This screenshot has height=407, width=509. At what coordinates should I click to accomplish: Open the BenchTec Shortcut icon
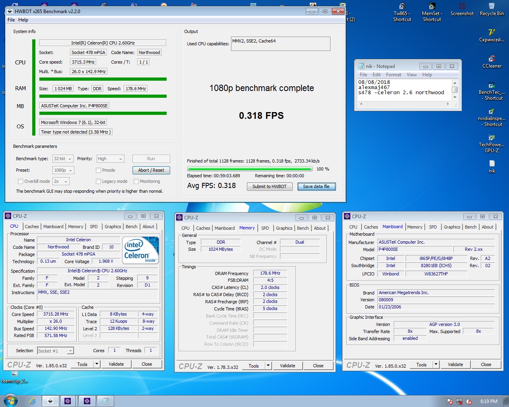492,91
